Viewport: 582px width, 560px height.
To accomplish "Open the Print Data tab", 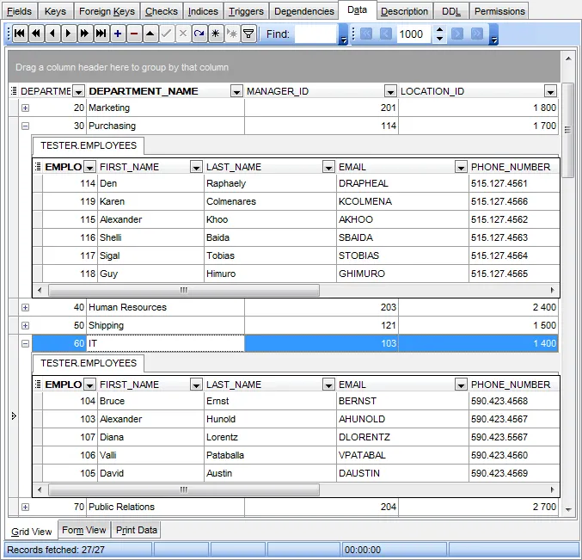I will (x=136, y=530).
